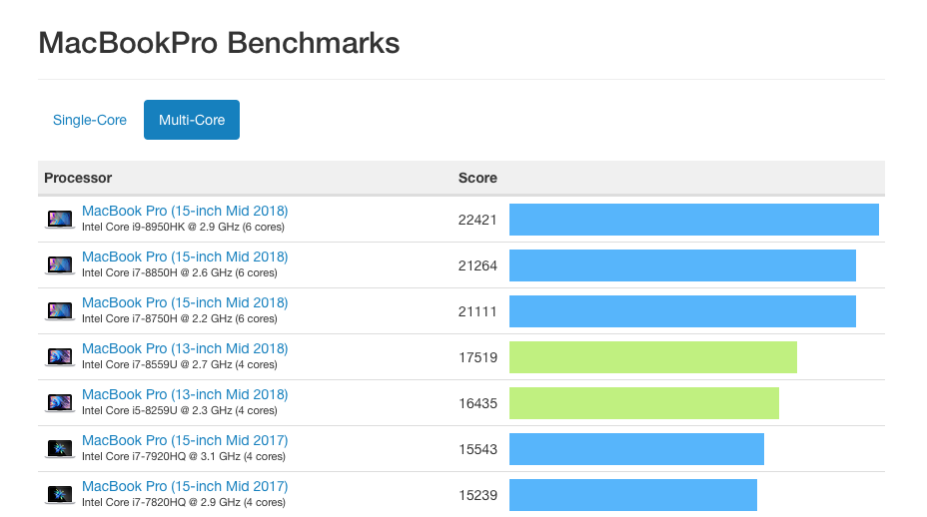
Task: Open MacBook Pro link for i7-8559U
Action: (x=185, y=348)
